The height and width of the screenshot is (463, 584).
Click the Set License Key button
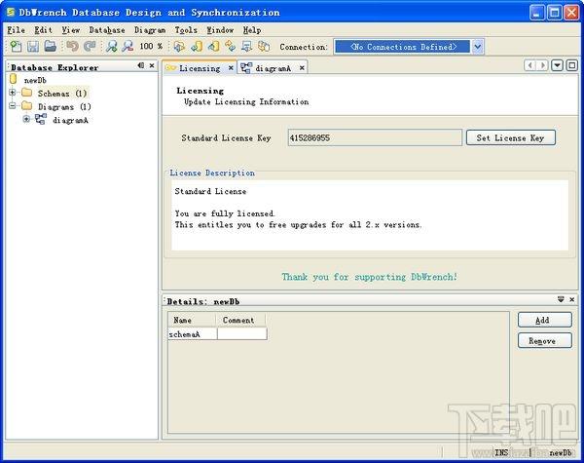point(511,137)
